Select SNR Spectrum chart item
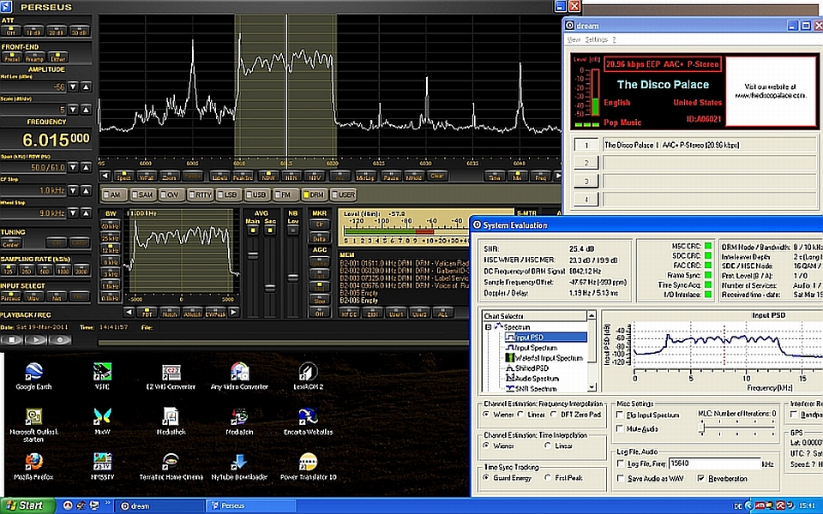823x514 pixels. click(x=531, y=389)
